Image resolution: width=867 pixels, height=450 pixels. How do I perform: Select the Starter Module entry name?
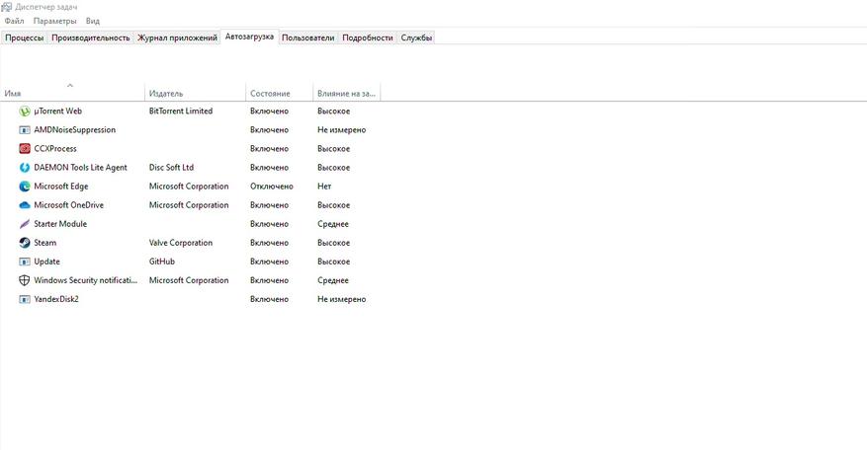point(60,224)
